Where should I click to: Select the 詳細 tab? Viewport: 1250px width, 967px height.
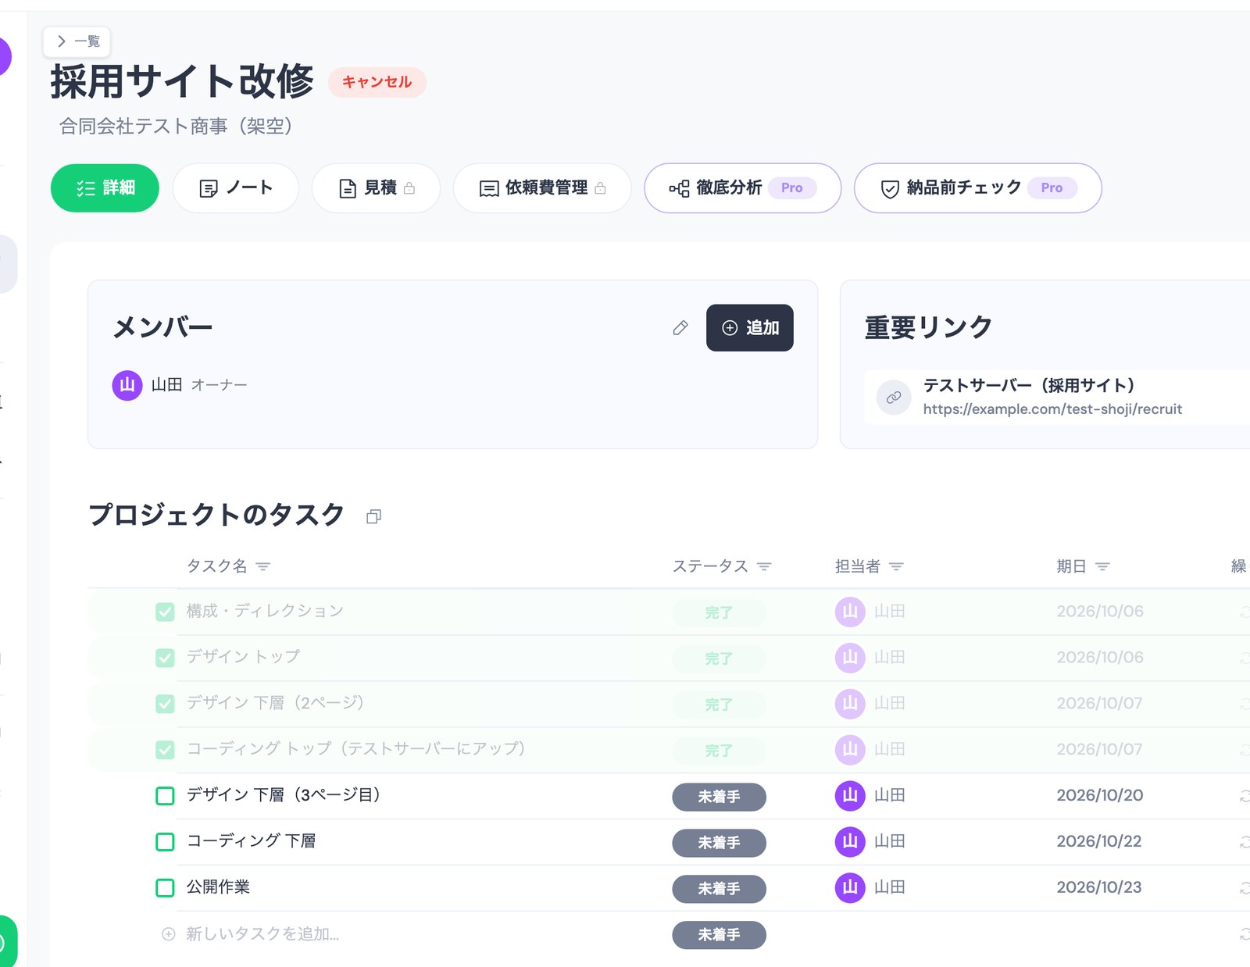105,188
